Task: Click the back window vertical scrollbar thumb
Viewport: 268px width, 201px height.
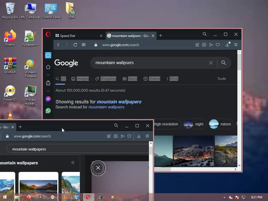Action: coord(239,62)
